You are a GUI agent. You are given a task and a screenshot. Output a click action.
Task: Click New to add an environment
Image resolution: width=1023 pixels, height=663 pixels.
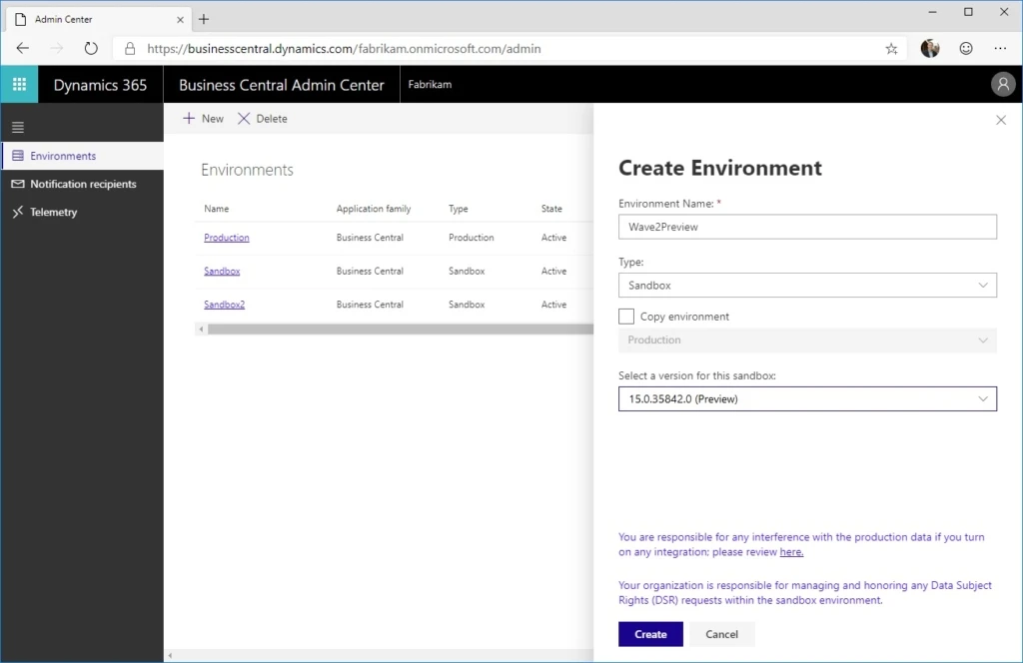pyautogui.click(x=201, y=118)
